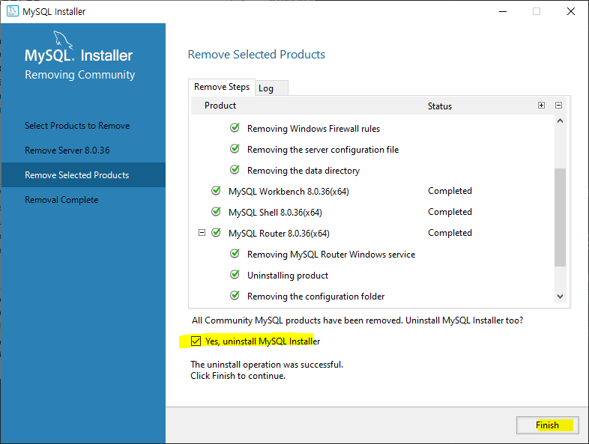The width and height of the screenshot is (589, 444).
Task: Click Removing MySQL Router Windows service text
Action: pyautogui.click(x=331, y=255)
